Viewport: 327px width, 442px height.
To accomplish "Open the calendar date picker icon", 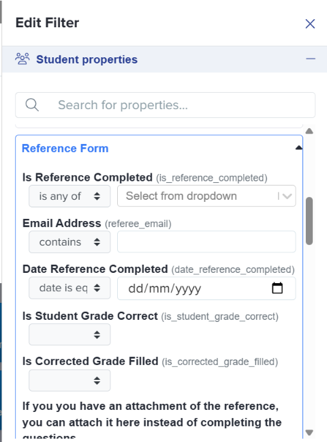I will pyautogui.click(x=277, y=288).
